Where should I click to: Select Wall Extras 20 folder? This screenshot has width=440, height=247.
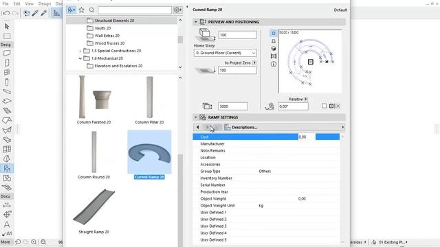click(107, 36)
